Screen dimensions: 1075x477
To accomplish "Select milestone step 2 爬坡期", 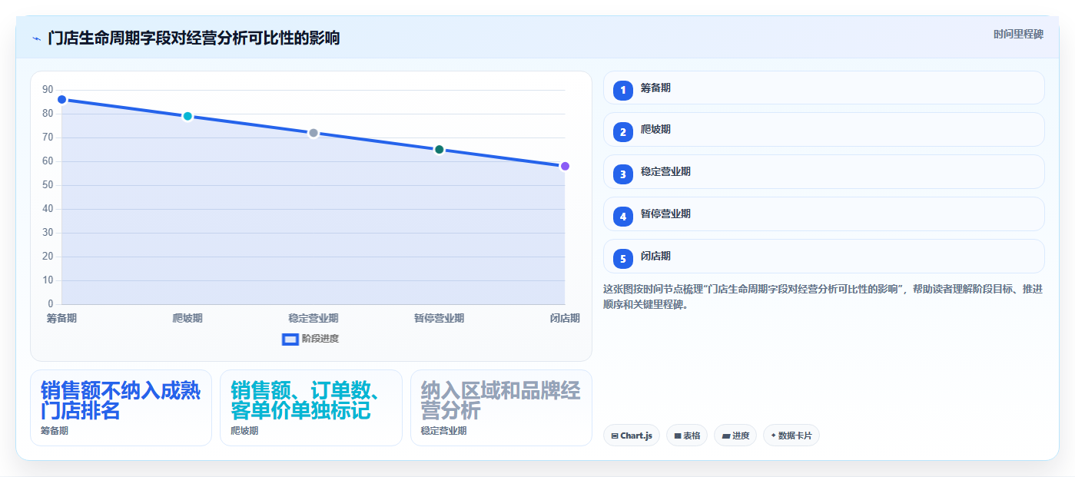I will click(x=824, y=129).
